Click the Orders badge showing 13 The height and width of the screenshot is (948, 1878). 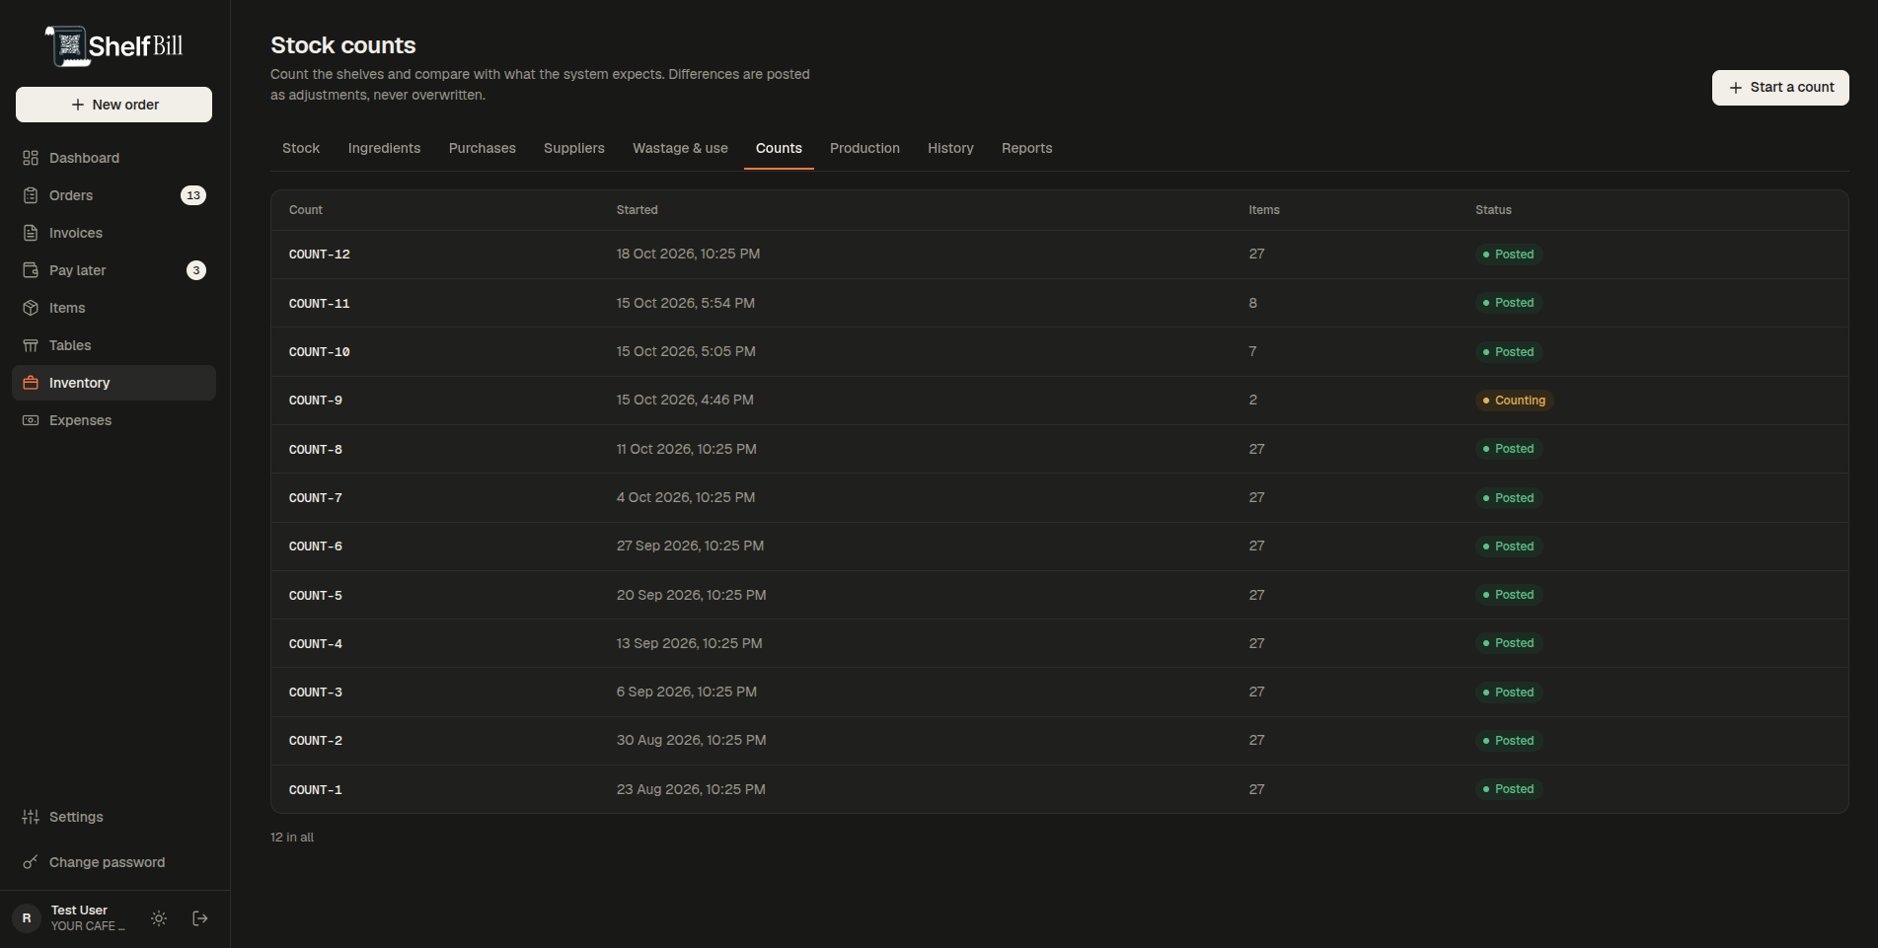click(193, 195)
